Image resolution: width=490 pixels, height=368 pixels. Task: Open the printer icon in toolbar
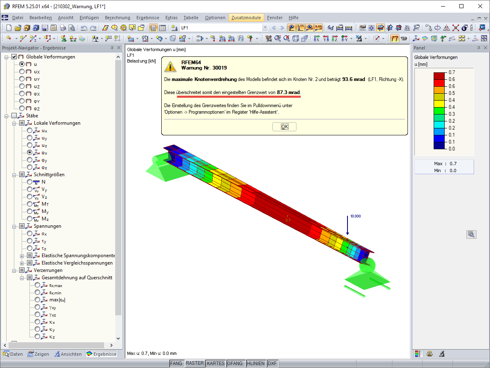(63, 27)
